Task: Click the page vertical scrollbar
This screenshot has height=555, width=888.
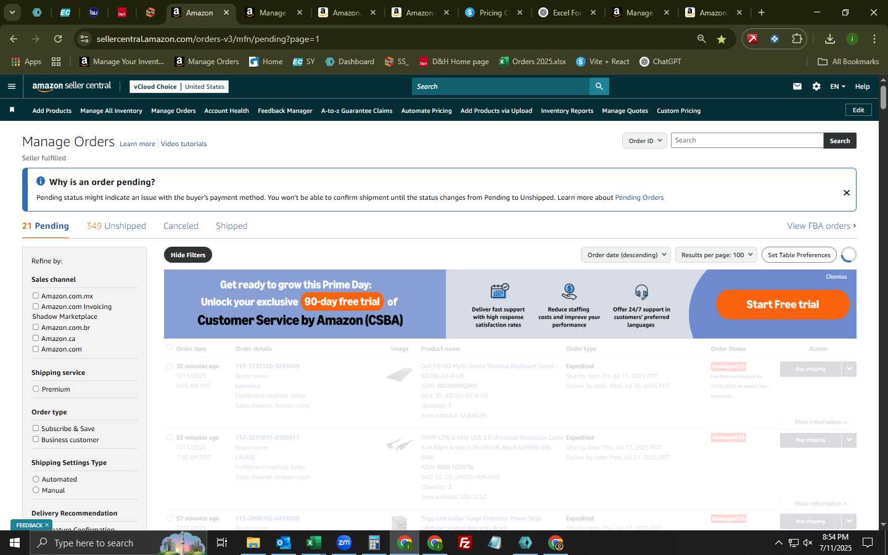Action: (883, 97)
